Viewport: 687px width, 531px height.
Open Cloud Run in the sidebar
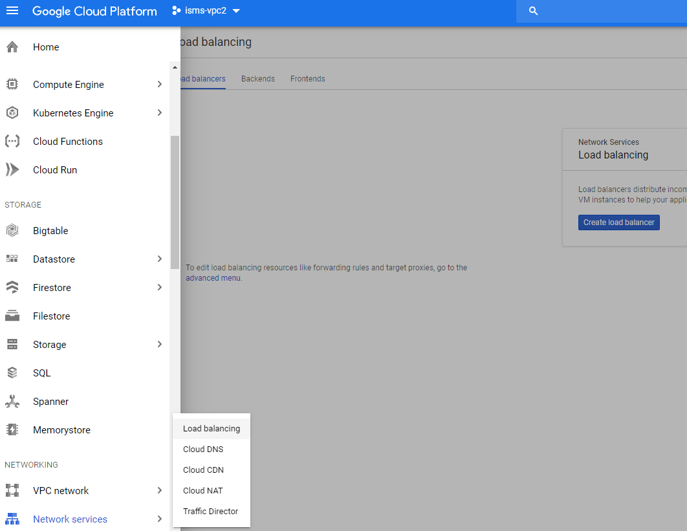(55, 169)
